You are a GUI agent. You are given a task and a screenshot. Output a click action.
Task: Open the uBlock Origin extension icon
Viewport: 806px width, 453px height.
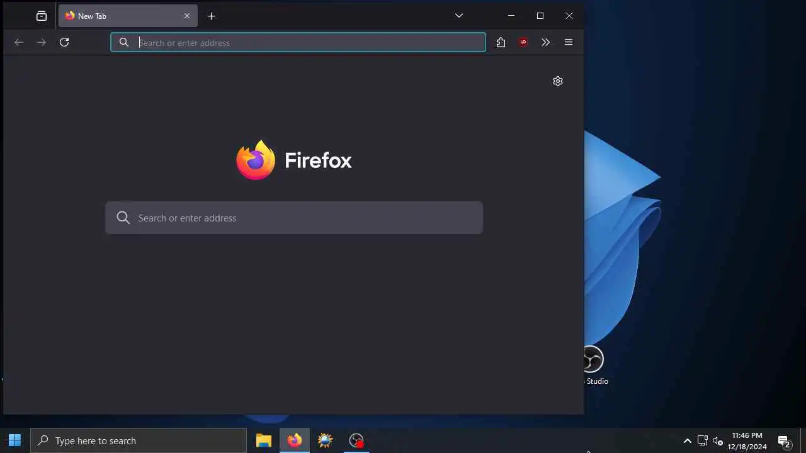pyautogui.click(x=523, y=42)
